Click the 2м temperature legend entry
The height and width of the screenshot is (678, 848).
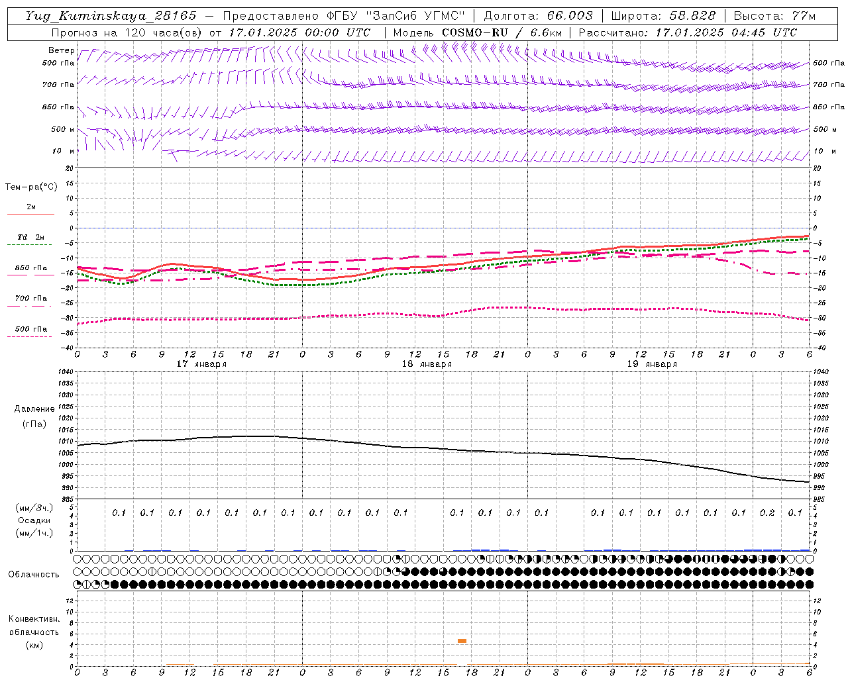pos(31,207)
